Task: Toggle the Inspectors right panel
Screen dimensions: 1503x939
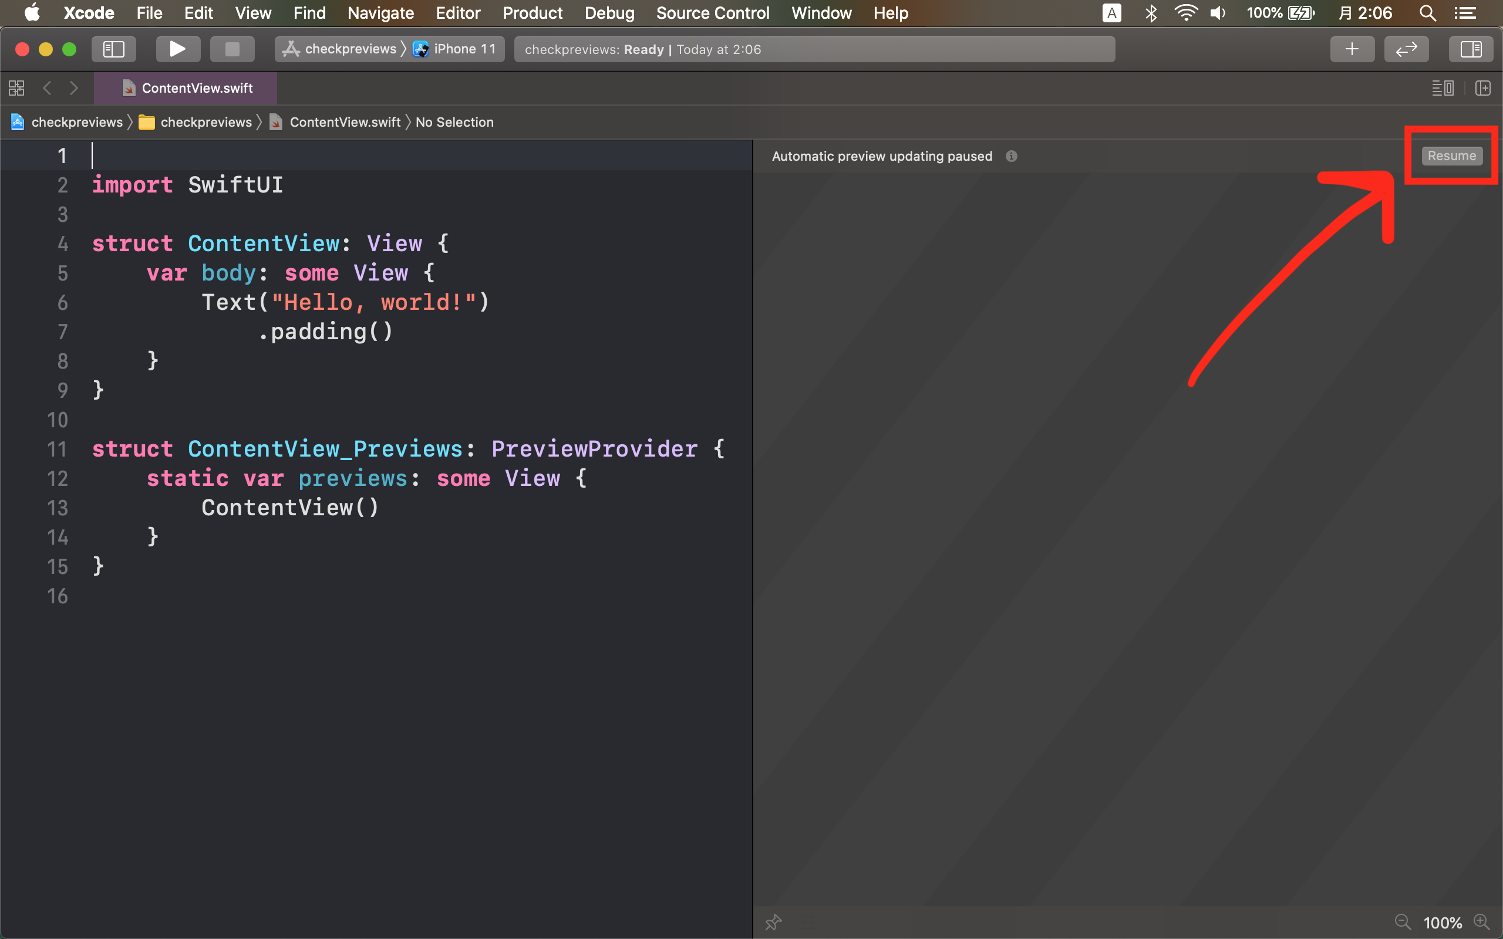Action: 1470,49
